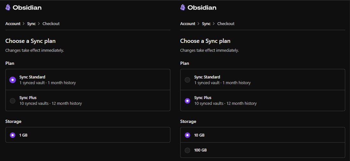Click the already-selected Sync Plus radio button

187,101
